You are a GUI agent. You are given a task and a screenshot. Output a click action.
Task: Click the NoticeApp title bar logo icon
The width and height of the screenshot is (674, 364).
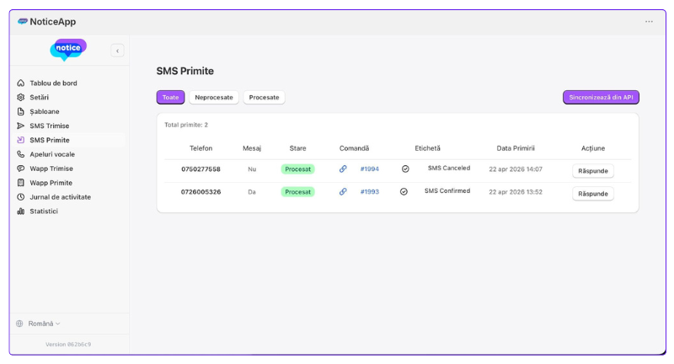(23, 21)
